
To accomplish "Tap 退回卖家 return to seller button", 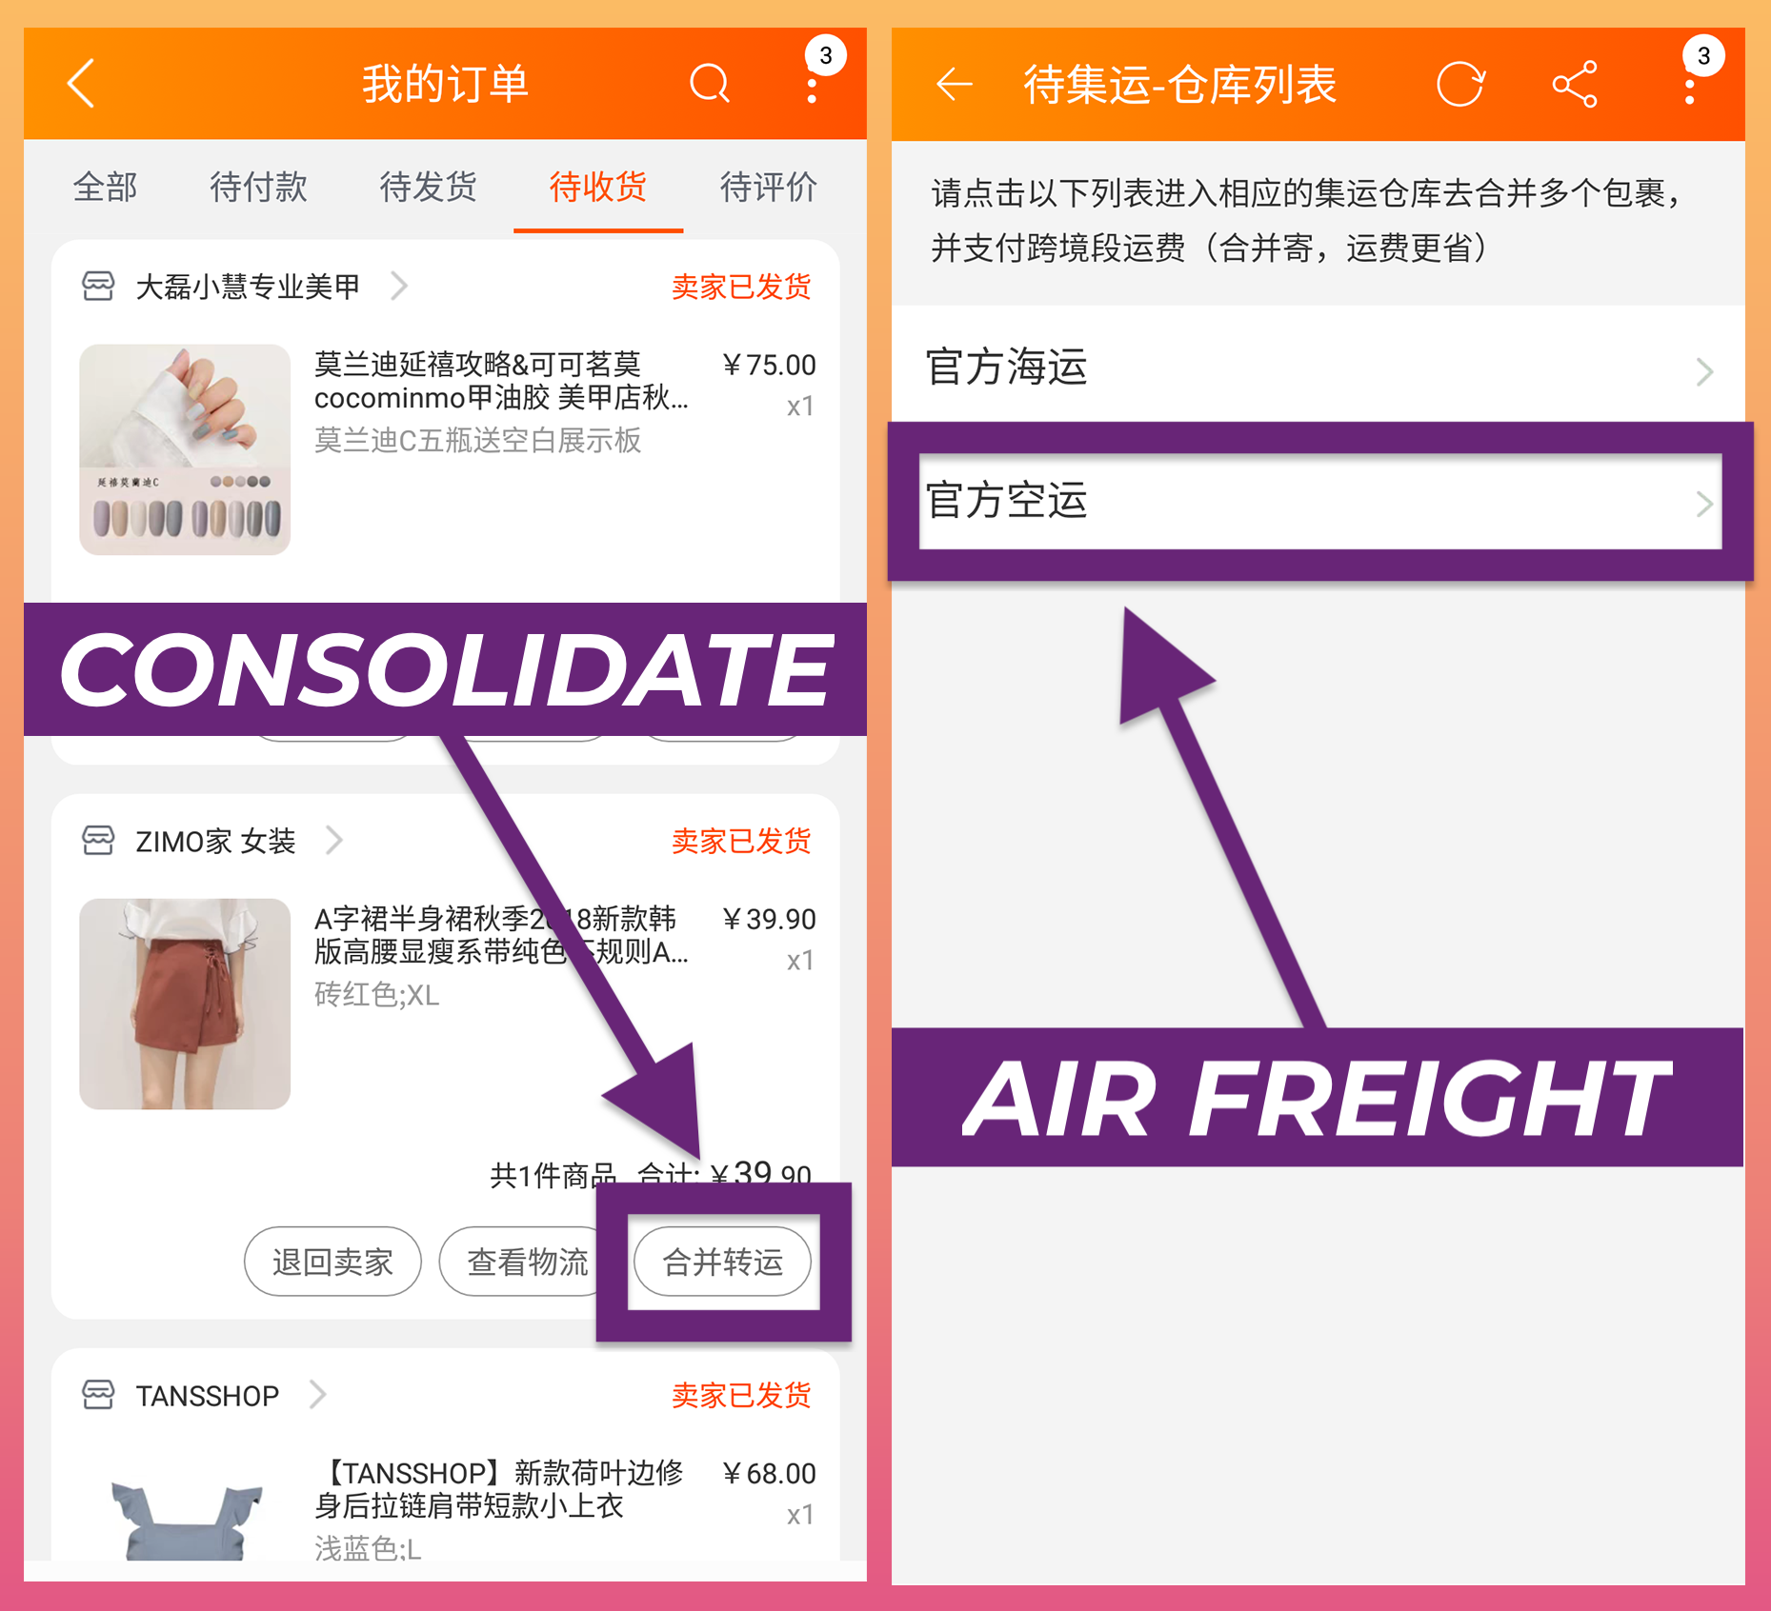I will pos(332,1262).
